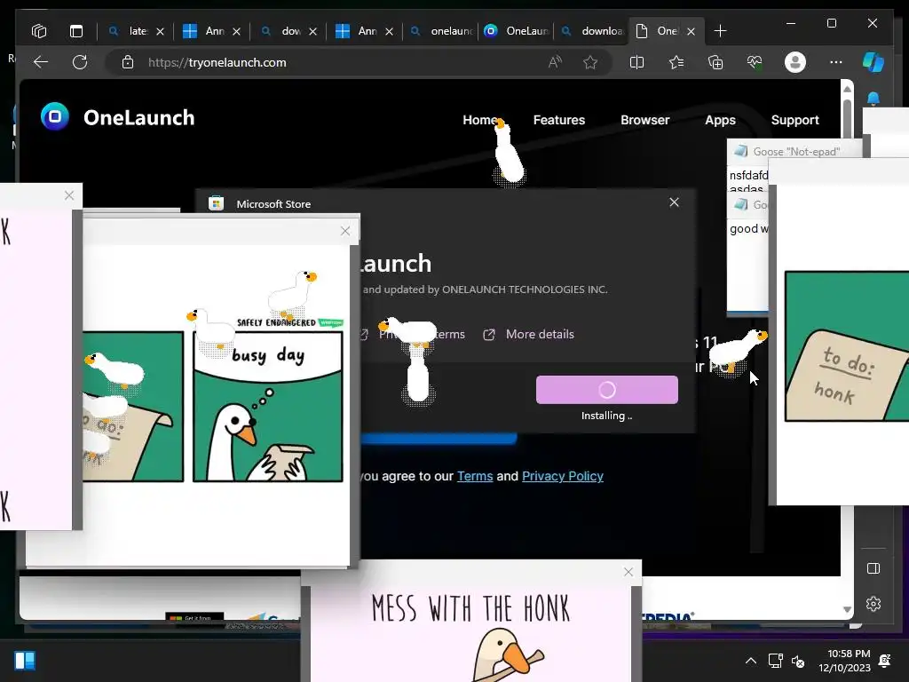Open clock showing 10:58 PM
This screenshot has width=909, height=682.
point(845,661)
